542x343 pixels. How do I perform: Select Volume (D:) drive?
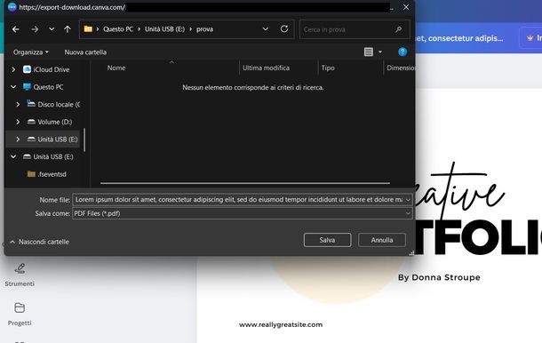tap(50, 122)
